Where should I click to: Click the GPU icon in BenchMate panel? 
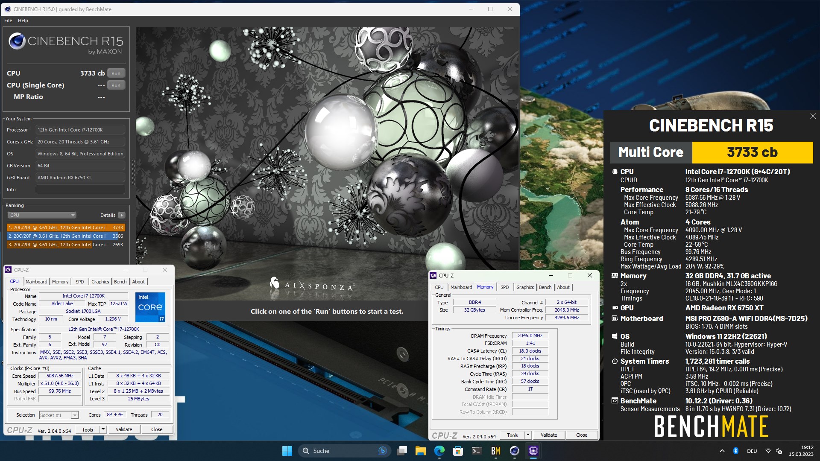tap(615, 308)
